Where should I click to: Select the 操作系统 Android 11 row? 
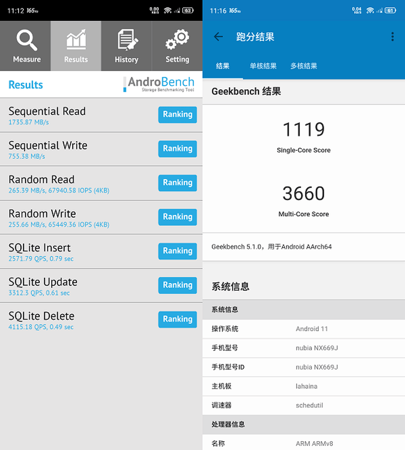tap(304, 329)
